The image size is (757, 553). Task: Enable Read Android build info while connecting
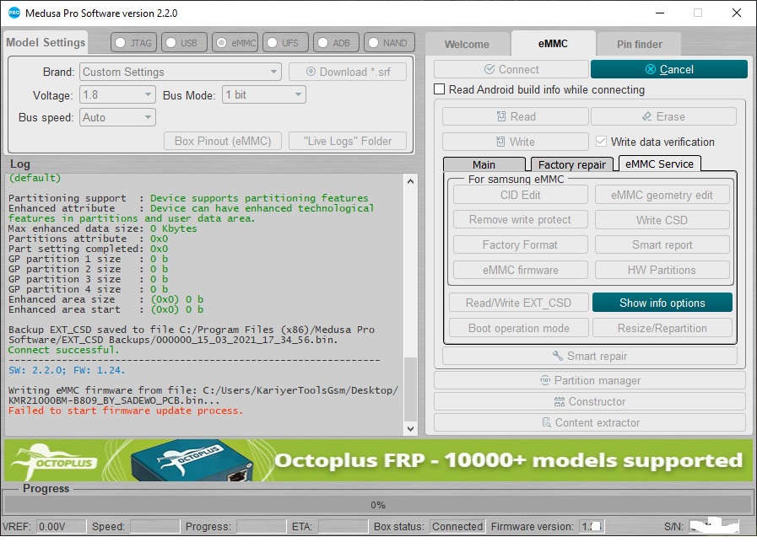(440, 89)
